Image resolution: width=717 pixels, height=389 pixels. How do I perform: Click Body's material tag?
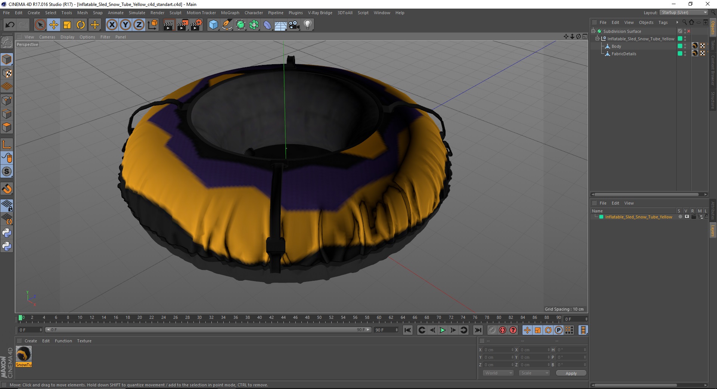point(695,46)
